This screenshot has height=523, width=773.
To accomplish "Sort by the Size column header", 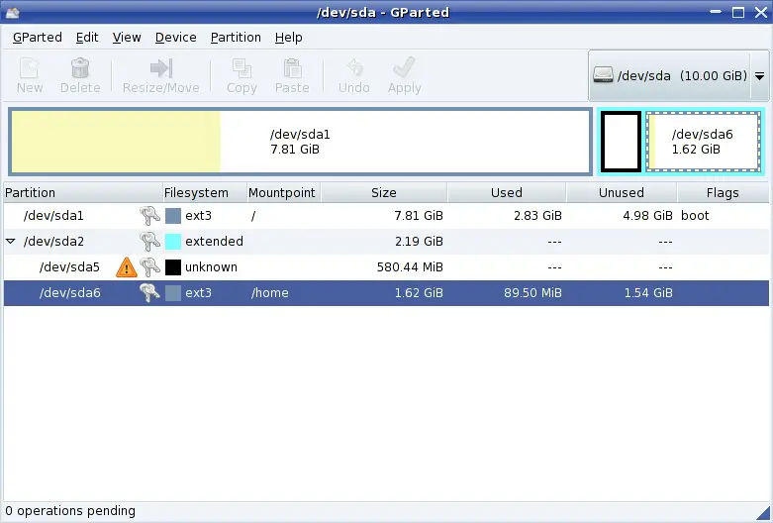I will point(384,192).
